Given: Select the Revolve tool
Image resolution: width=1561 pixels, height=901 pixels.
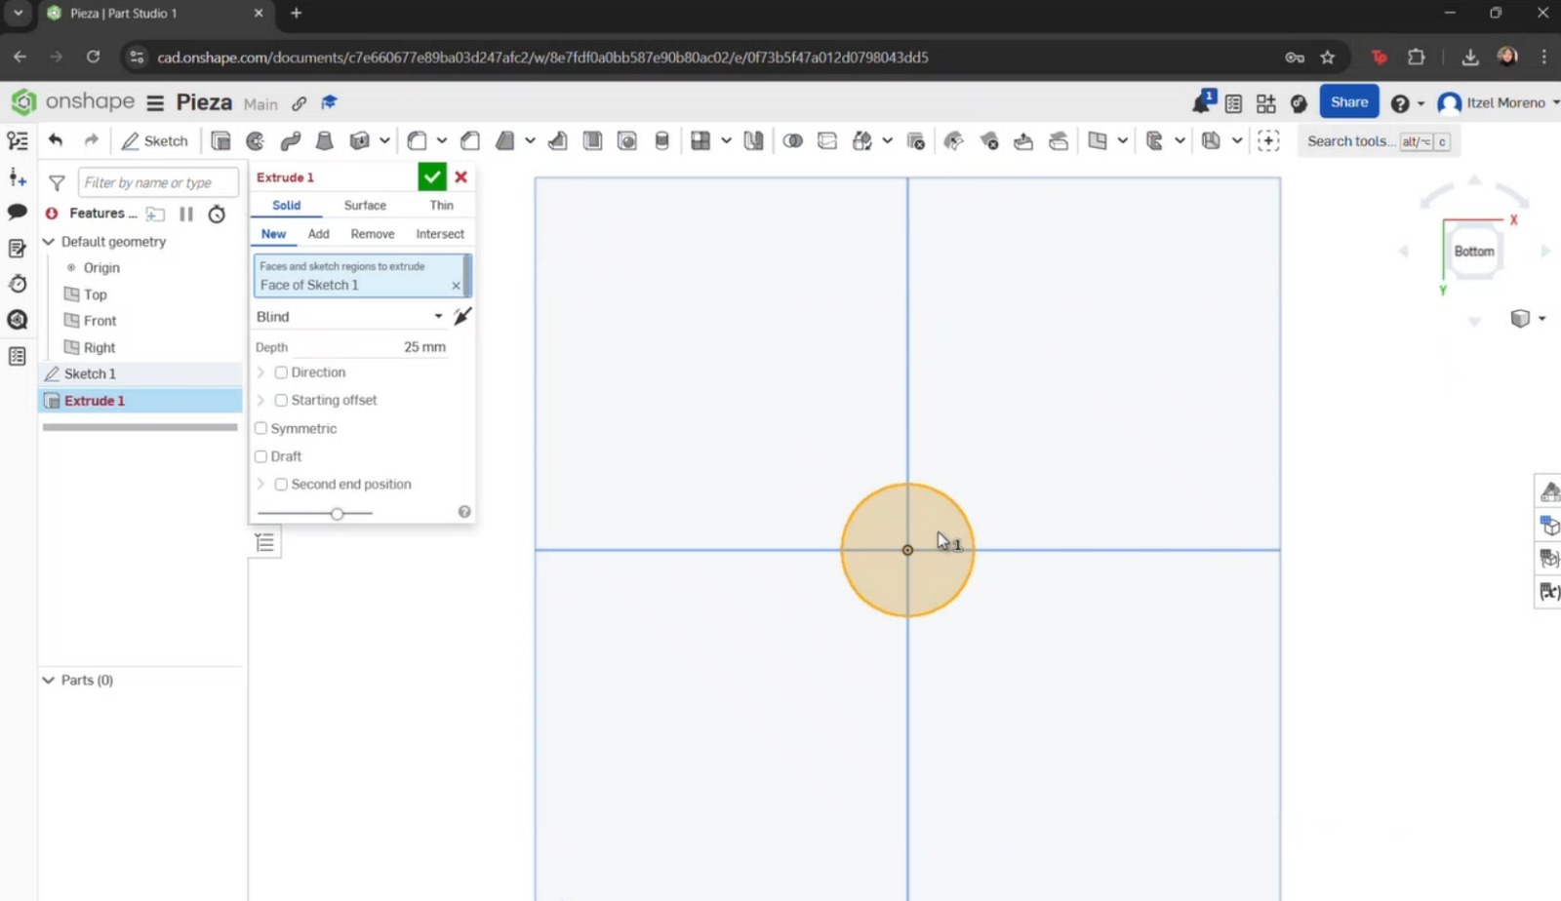Looking at the screenshot, I should click(255, 139).
